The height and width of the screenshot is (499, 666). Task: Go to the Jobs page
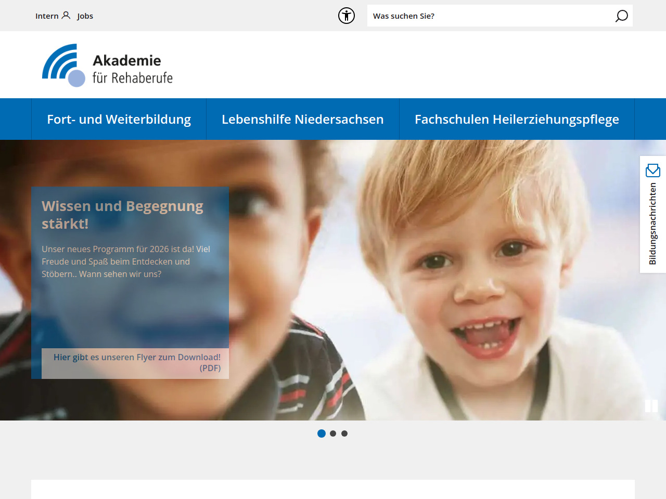click(85, 16)
